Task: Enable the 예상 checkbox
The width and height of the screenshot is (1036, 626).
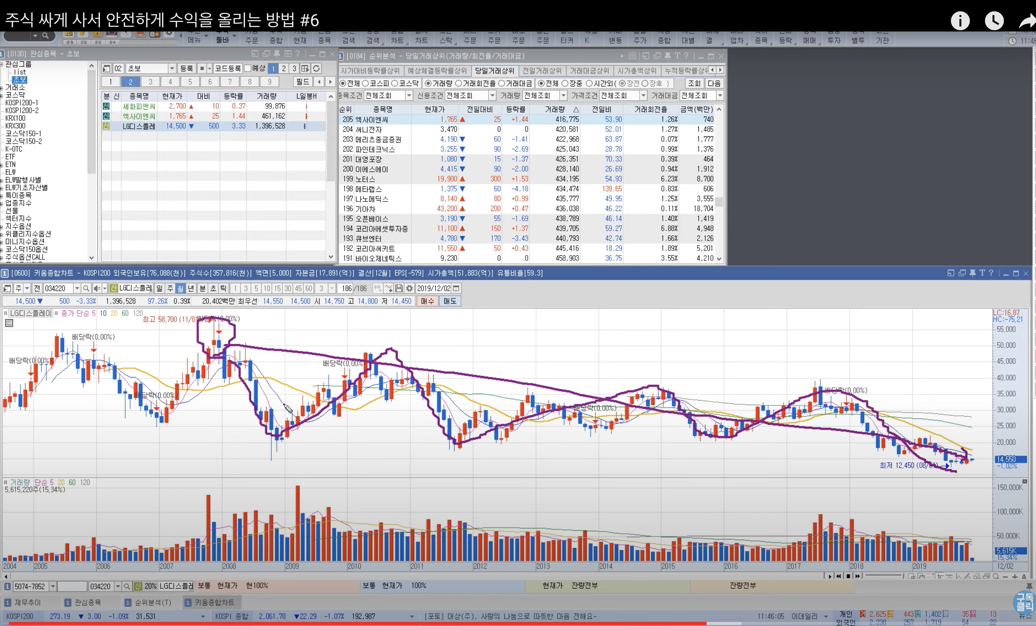Action: pyautogui.click(x=248, y=68)
